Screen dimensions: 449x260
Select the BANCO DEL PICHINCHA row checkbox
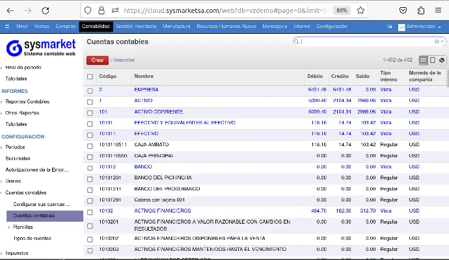(90, 178)
